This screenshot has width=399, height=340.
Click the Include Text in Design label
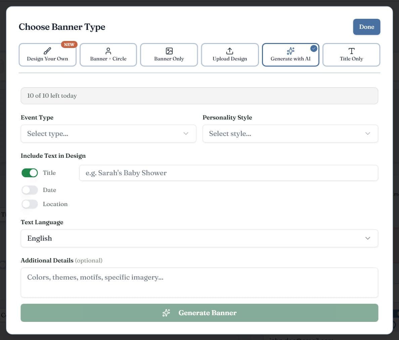(x=53, y=156)
